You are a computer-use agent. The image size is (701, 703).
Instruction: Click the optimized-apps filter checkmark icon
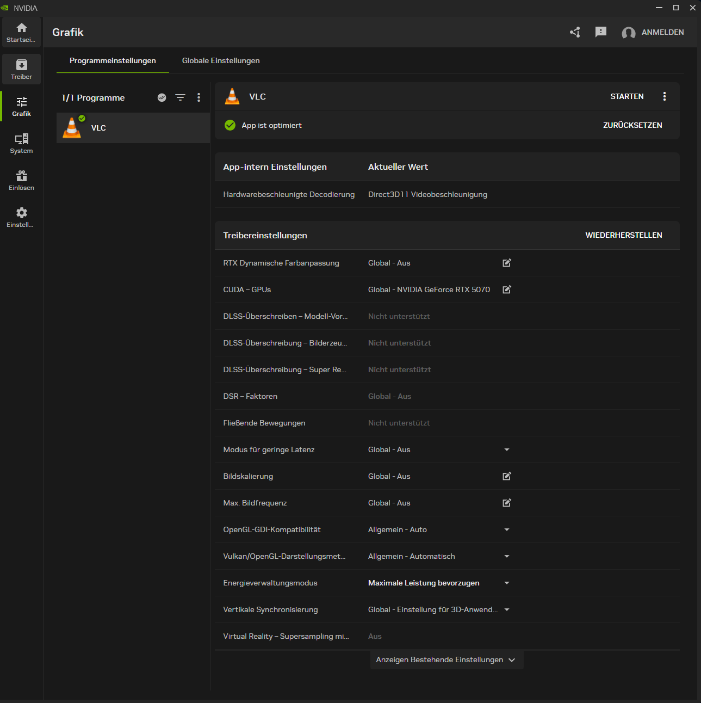coord(162,97)
